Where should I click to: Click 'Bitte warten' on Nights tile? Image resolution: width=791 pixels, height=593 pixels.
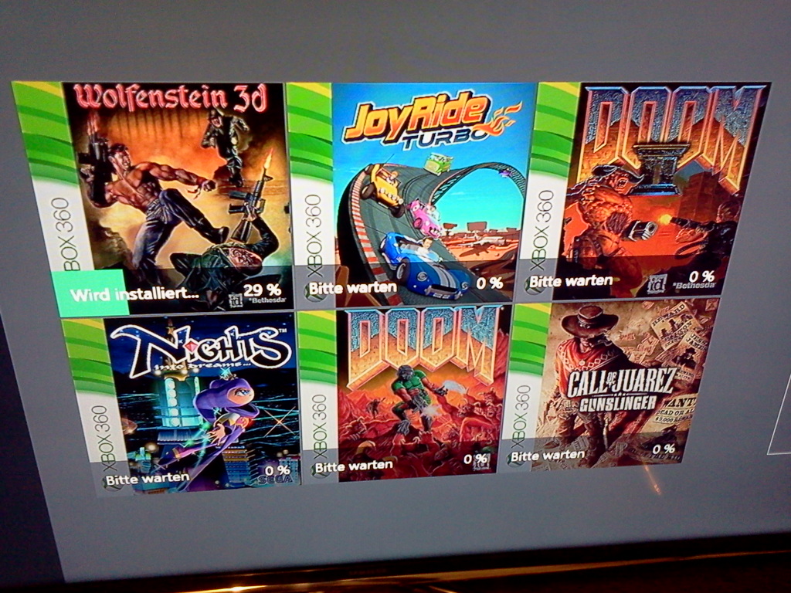[x=148, y=477]
